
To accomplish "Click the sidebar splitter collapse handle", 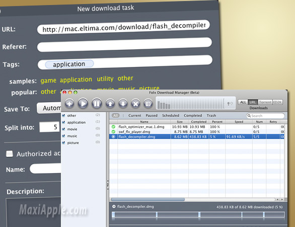I will tap(108, 185).
